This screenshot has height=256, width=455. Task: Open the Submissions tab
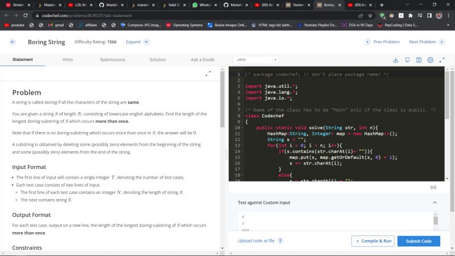pos(113,60)
